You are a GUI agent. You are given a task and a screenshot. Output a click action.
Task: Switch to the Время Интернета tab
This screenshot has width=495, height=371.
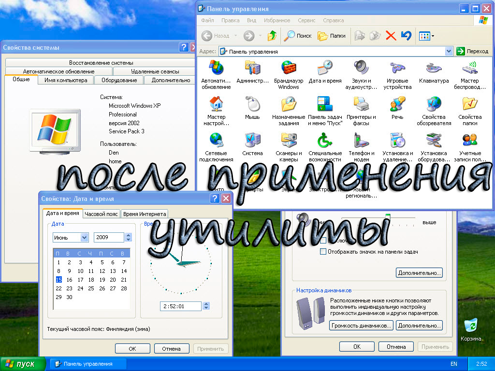(145, 214)
